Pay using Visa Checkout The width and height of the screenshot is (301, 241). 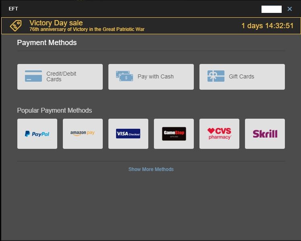click(128, 134)
